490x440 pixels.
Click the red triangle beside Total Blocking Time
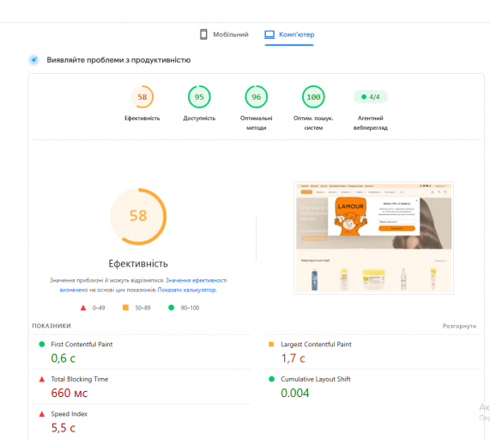[42, 379]
